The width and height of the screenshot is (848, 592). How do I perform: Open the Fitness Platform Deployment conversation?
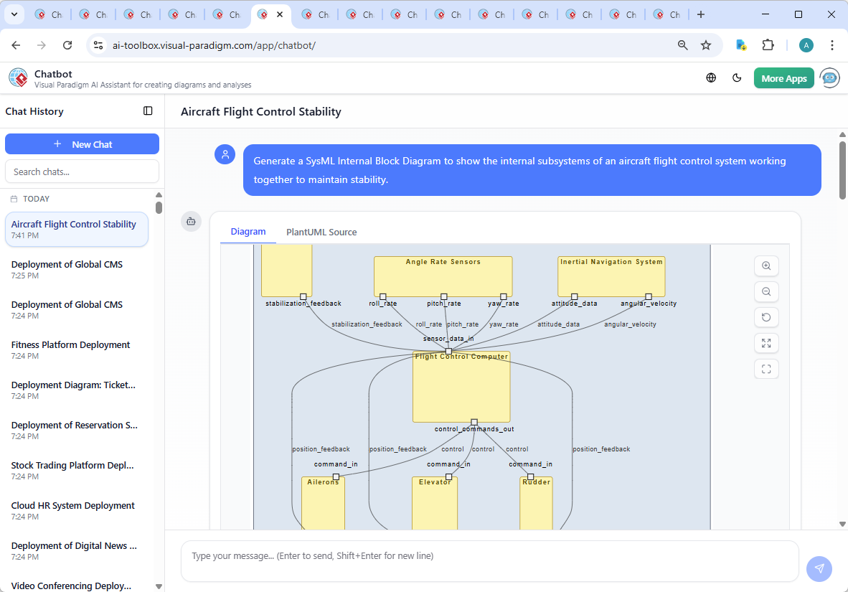(x=70, y=349)
